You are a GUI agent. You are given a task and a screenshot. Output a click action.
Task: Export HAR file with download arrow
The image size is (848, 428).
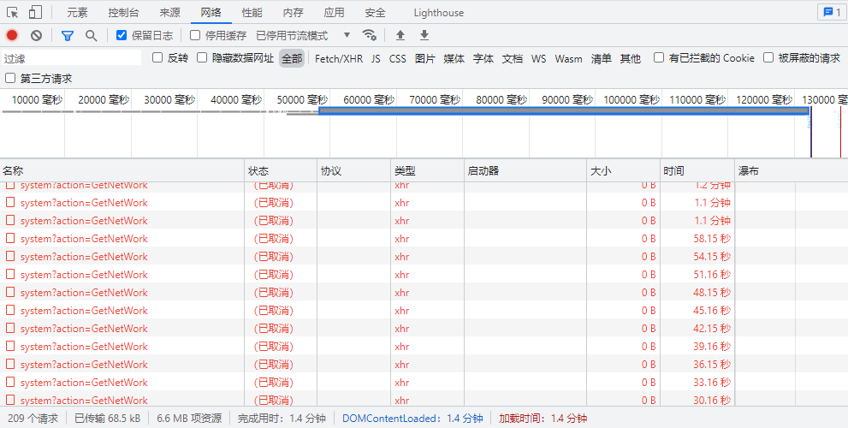pyautogui.click(x=424, y=36)
